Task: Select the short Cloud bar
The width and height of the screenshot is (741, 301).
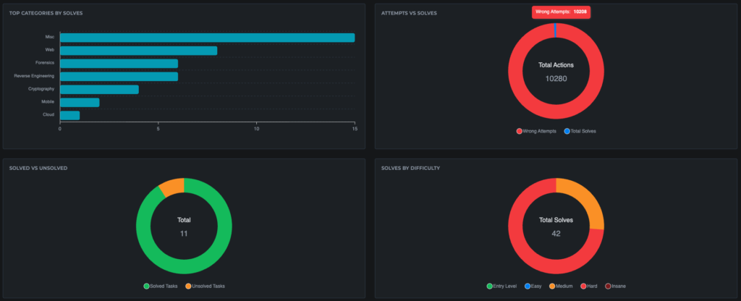Action: pyautogui.click(x=69, y=115)
